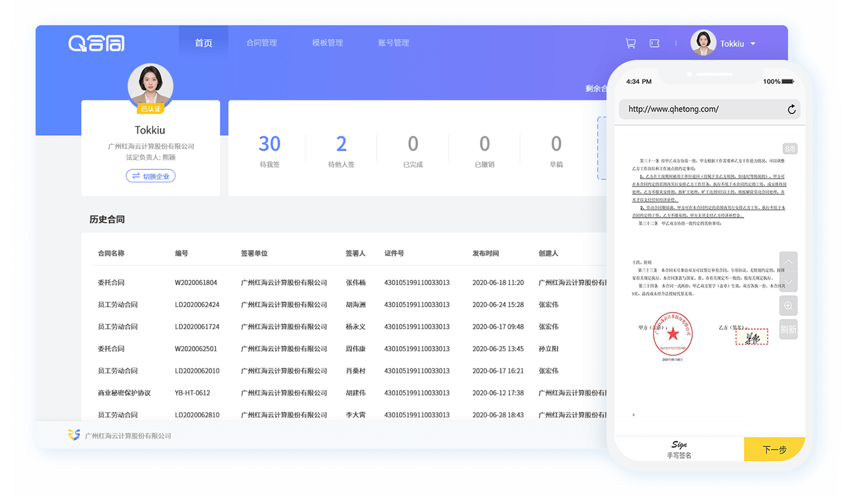The height and width of the screenshot is (496, 849).
Task: Click the 已撤销 counter
Action: pyautogui.click(x=485, y=151)
